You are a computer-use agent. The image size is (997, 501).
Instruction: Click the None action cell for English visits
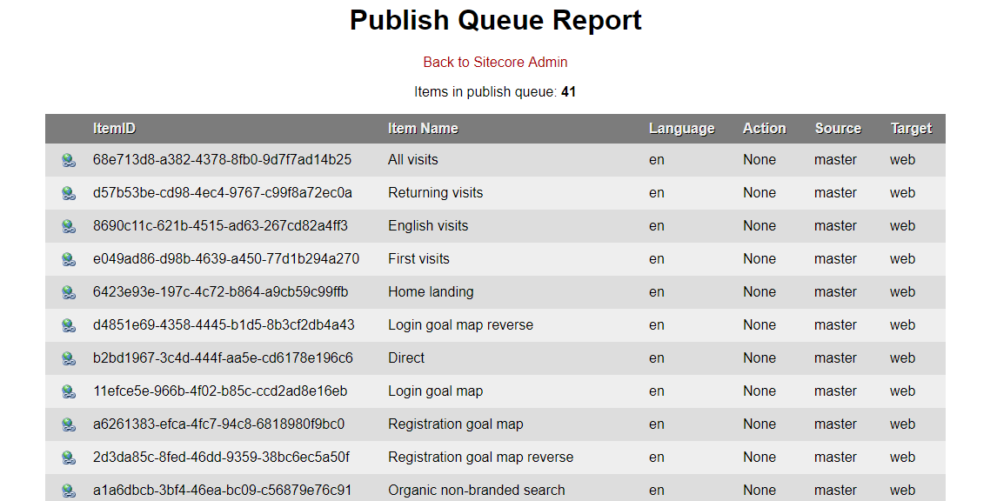(759, 225)
